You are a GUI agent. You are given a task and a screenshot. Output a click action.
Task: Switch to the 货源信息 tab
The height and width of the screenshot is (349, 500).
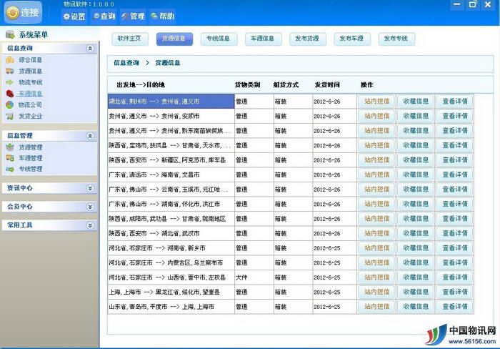[x=174, y=39]
